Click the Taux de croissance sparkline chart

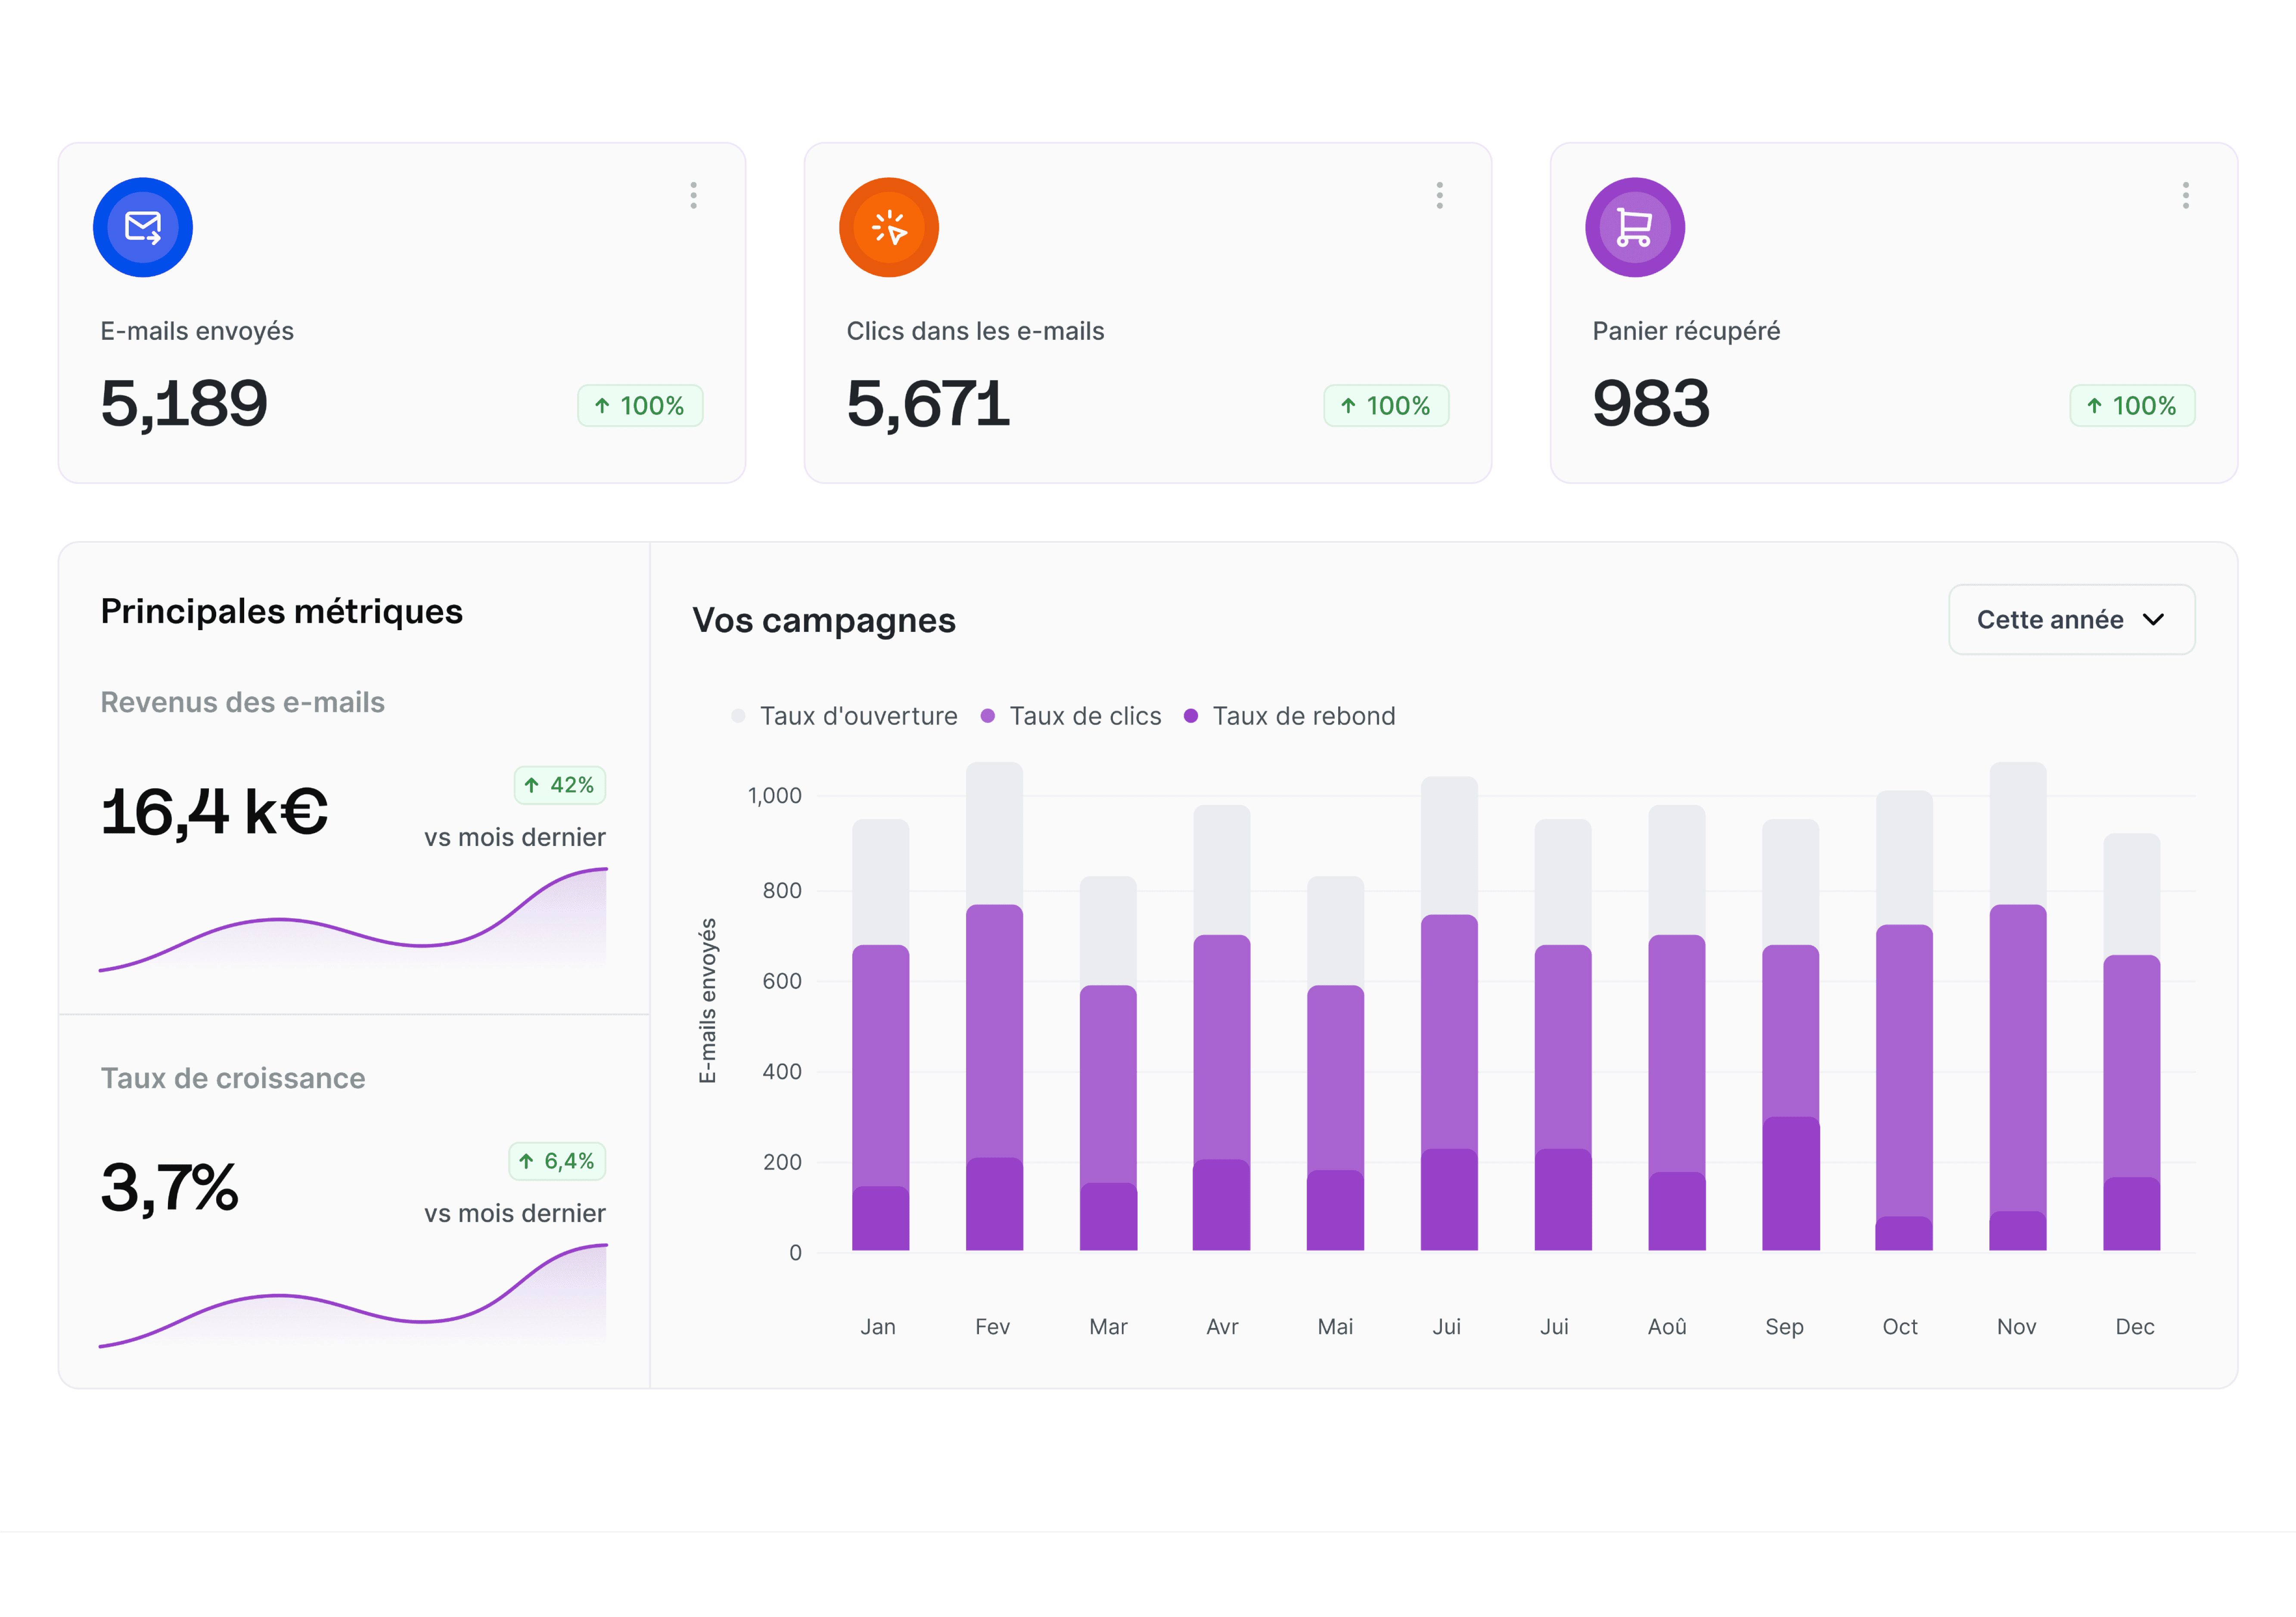(x=353, y=1296)
